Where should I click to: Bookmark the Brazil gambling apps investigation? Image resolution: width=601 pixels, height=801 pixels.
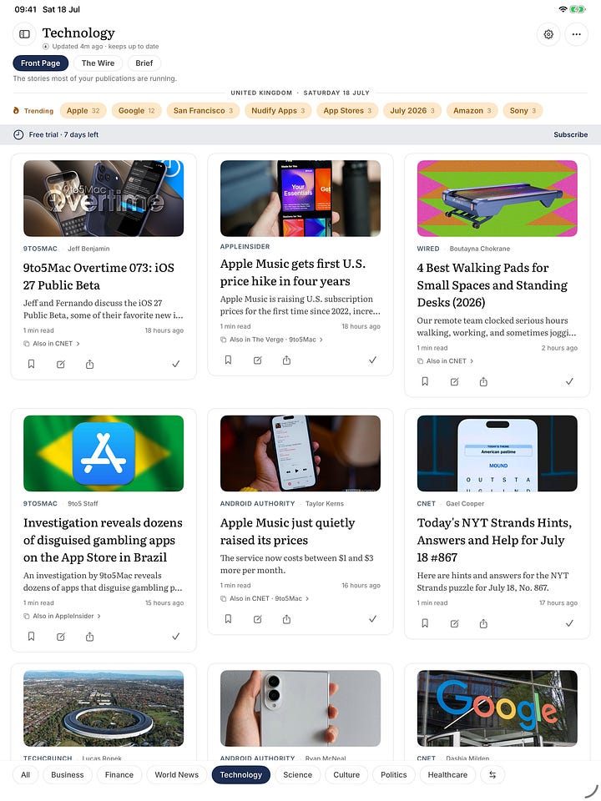tap(31, 636)
